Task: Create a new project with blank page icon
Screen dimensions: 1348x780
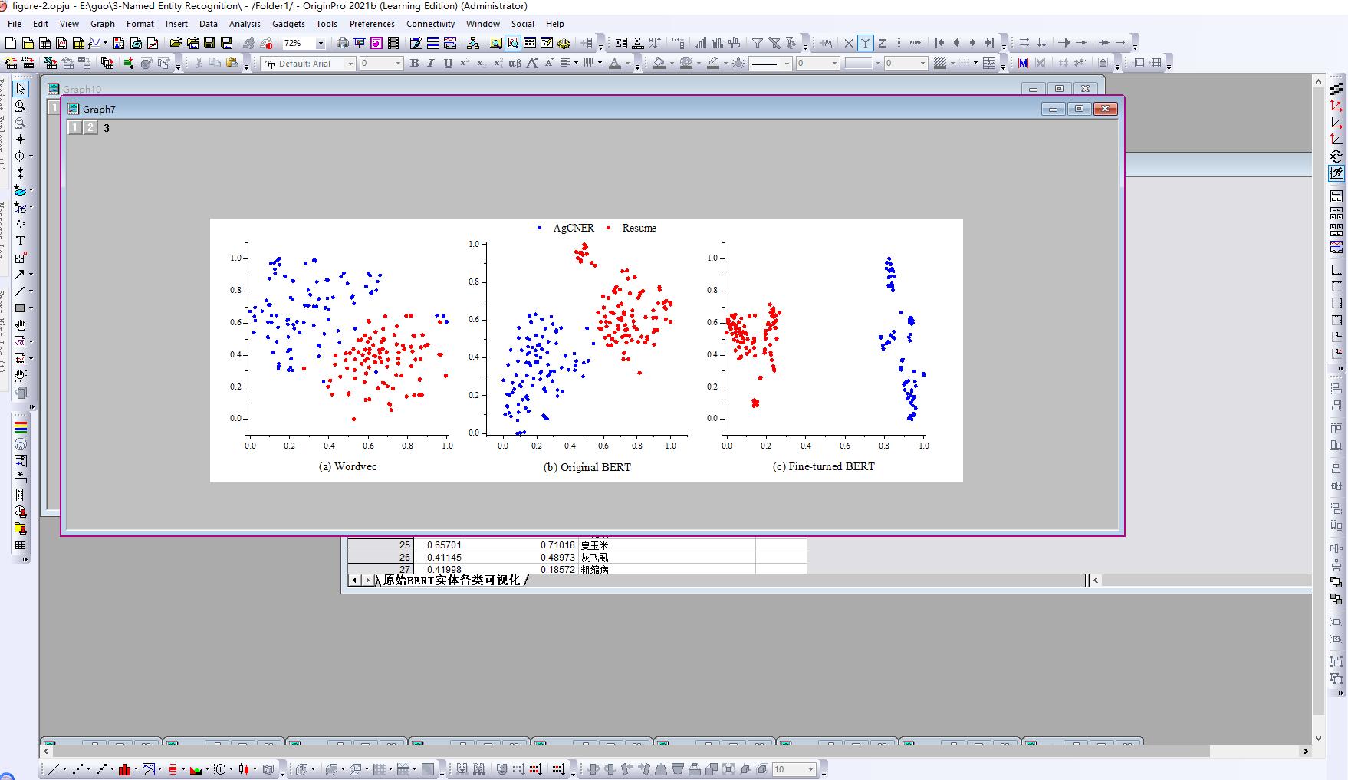Action: 11,43
